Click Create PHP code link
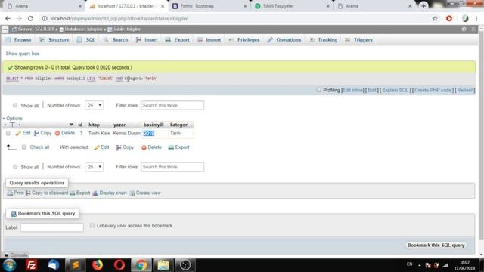This screenshot has width=484, height=272. click(x=433, y=90)
